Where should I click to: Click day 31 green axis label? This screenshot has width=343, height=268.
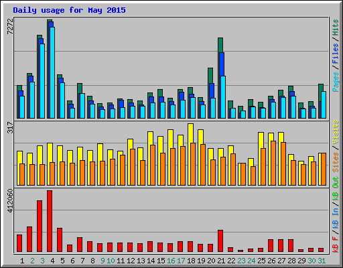(322, 261)
